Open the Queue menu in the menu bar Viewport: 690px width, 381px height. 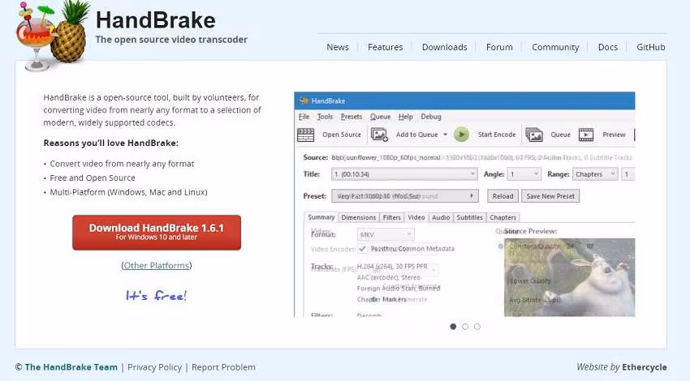(x=380, y=117)
